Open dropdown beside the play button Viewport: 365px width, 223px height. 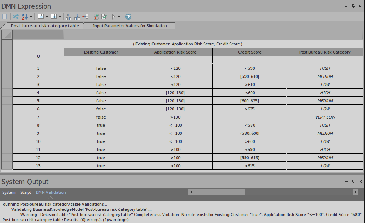point(119,17)
